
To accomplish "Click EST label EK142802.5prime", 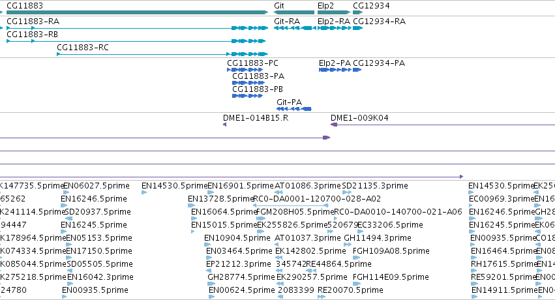I will point(310,251).
